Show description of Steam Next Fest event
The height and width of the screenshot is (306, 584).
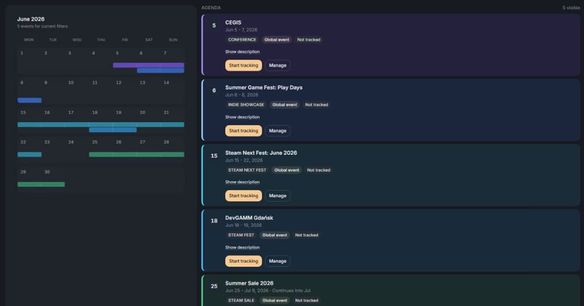tap(242, 182)
